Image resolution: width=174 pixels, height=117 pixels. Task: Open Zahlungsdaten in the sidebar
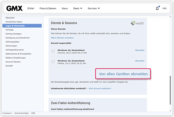pos(12,42)
